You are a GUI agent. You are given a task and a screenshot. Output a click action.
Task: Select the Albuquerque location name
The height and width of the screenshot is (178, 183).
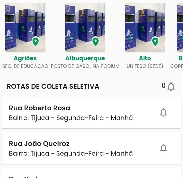[x=85, y=58]
